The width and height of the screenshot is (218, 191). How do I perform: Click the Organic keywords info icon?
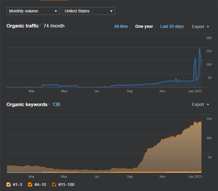click(x=49, y=104)
